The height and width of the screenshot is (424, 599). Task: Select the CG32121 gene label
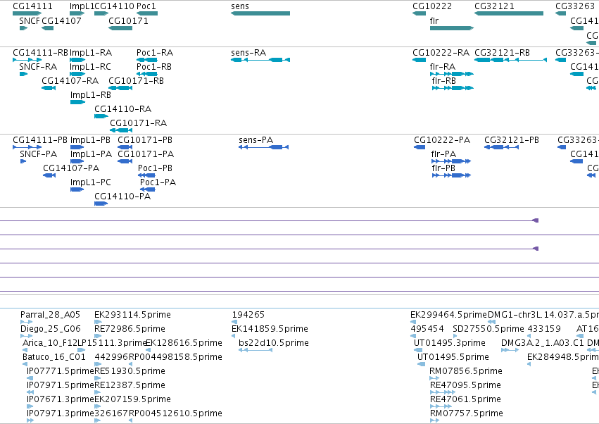pyautogui.click(x=494, y=6)
